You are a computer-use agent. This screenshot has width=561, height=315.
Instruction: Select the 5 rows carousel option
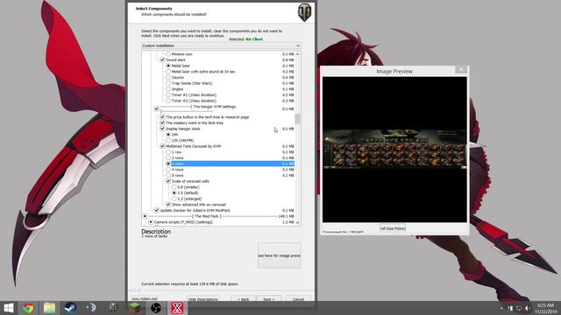168,175
